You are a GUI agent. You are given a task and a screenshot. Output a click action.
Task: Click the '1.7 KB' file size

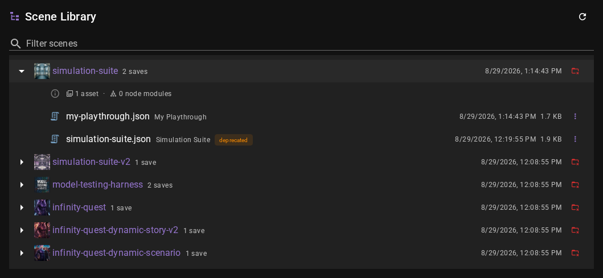[551, 117]
